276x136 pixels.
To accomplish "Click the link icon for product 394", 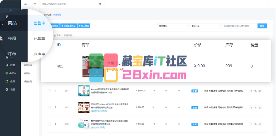I will click(x=255, y=91).
